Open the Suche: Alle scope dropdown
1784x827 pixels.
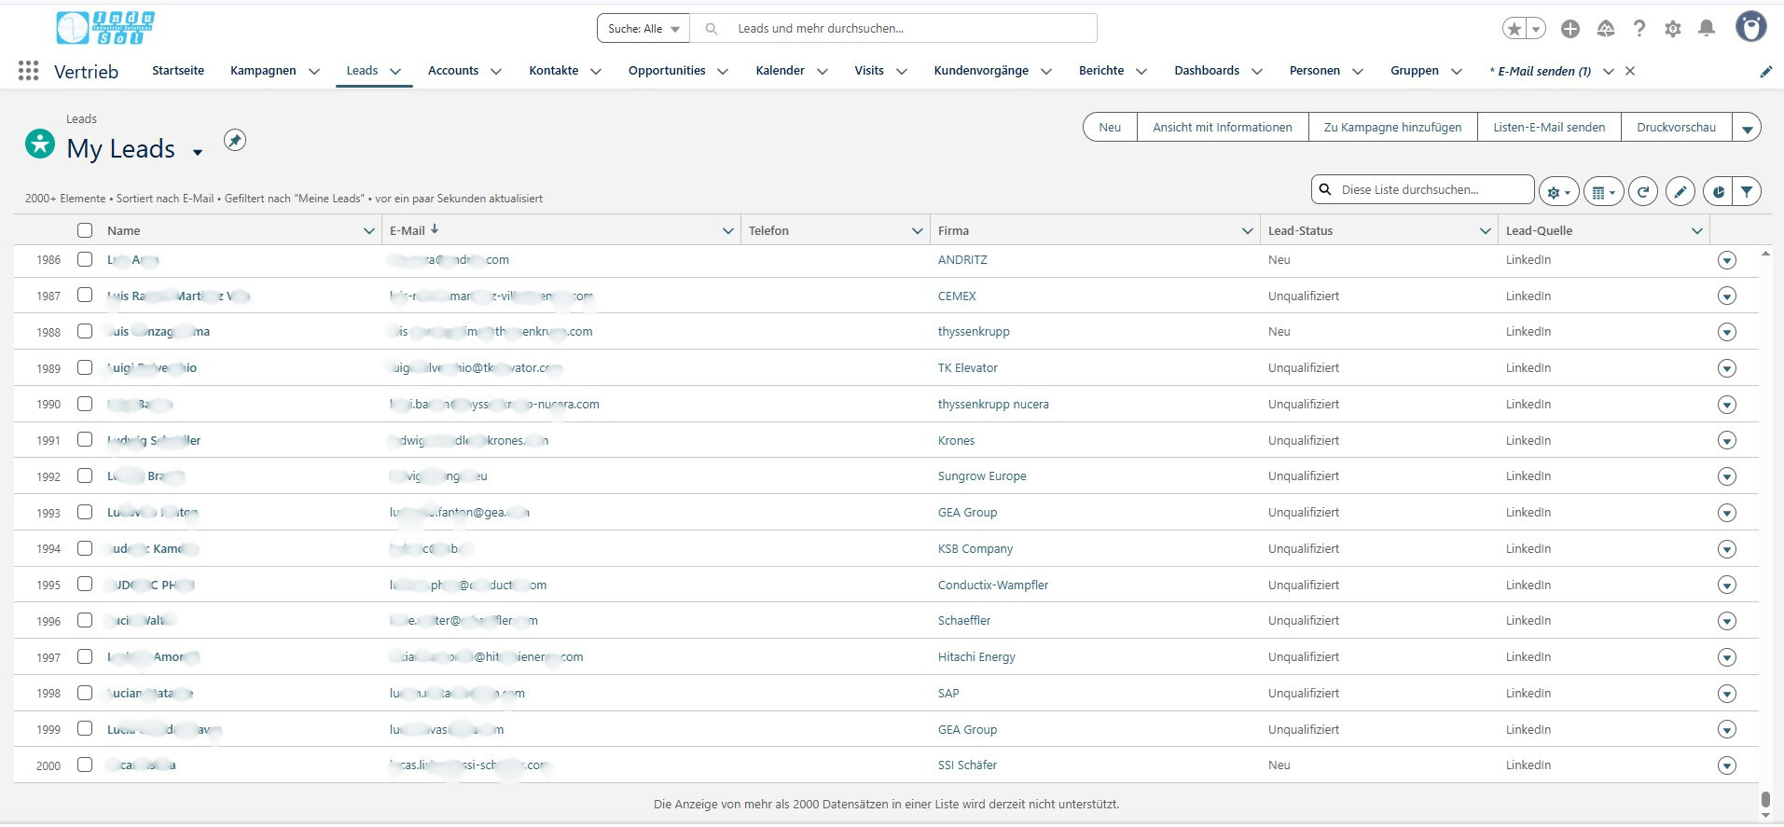(x=643, y=29)
